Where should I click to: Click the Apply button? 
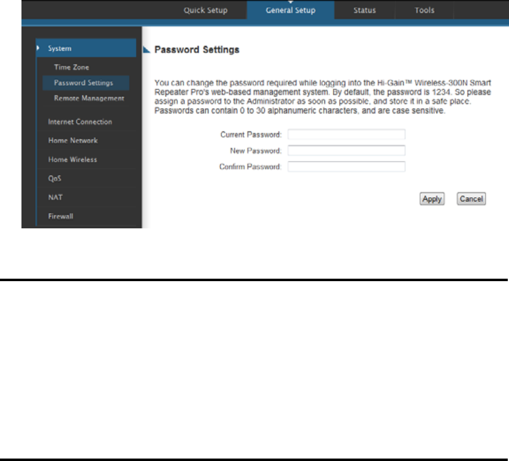point(432,199)
